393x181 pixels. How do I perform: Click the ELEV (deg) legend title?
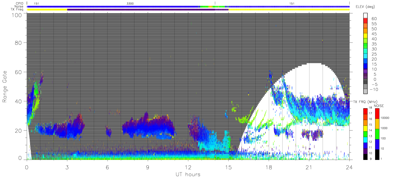click(365, 7)
